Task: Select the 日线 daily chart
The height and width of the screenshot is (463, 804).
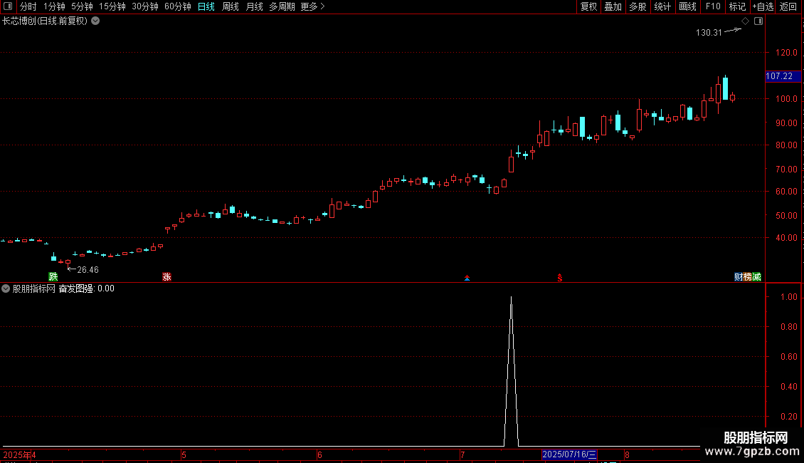Action: pos(206,6)
